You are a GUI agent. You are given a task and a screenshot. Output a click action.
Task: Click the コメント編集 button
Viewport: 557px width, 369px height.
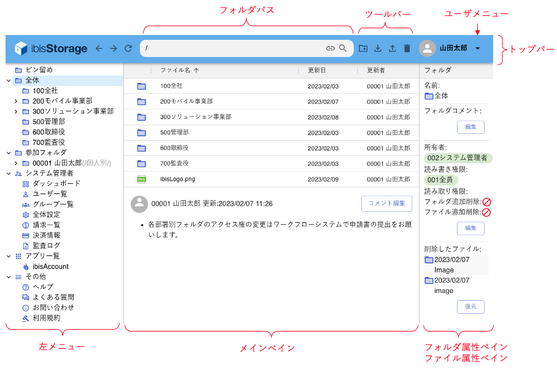coord(386,204)
